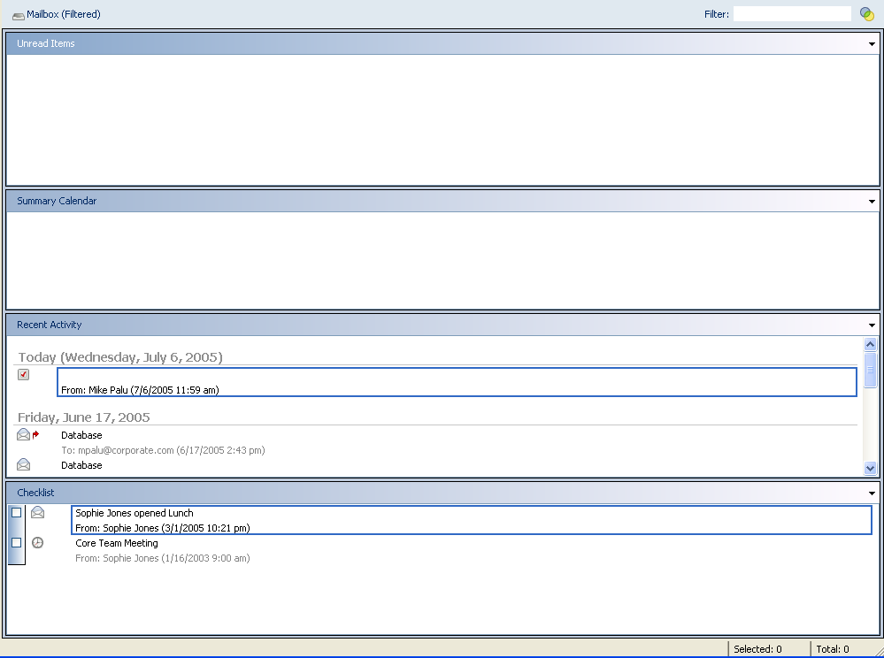Click the filter circles icon beside Filter field
The image size is (884, 658).
867,14
